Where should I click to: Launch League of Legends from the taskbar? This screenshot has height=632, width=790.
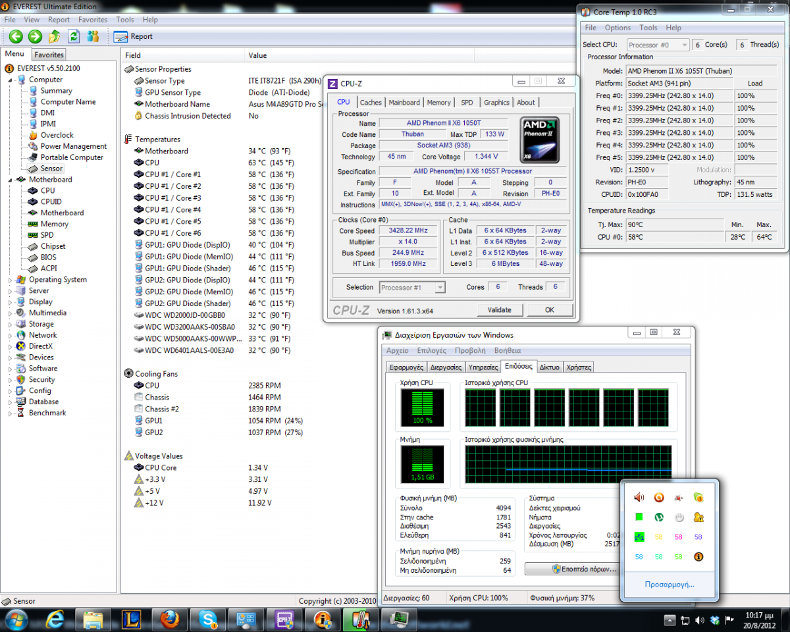[131, 619]
